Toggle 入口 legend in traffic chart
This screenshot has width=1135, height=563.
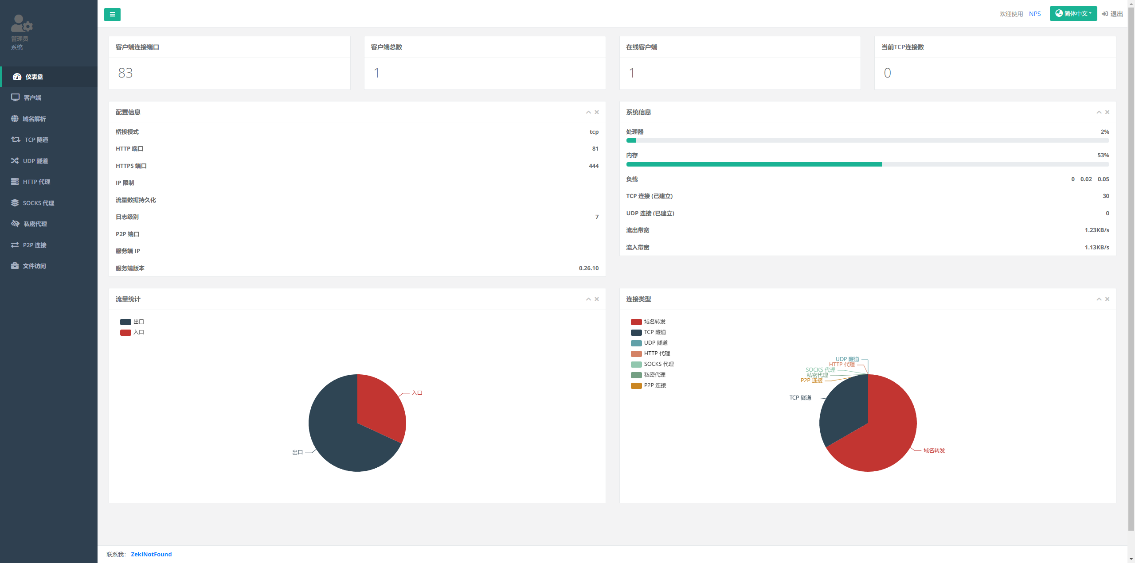132,332
